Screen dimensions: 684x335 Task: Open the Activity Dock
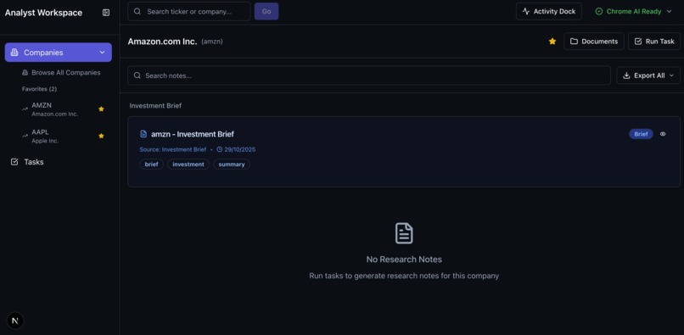pyautogui.click(x=549, y=11)
